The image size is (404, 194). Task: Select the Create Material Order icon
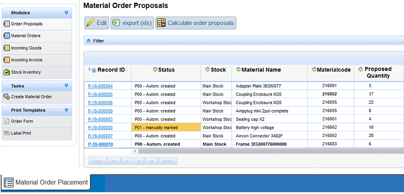coord(7,97)
